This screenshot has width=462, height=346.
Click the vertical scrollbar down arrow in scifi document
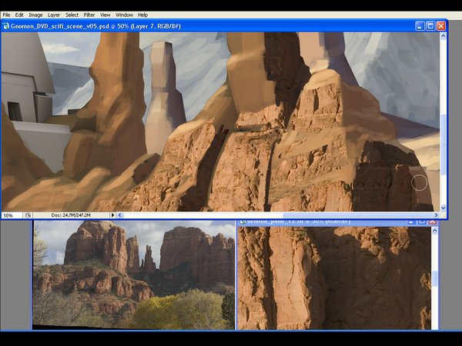coord(443,208)
